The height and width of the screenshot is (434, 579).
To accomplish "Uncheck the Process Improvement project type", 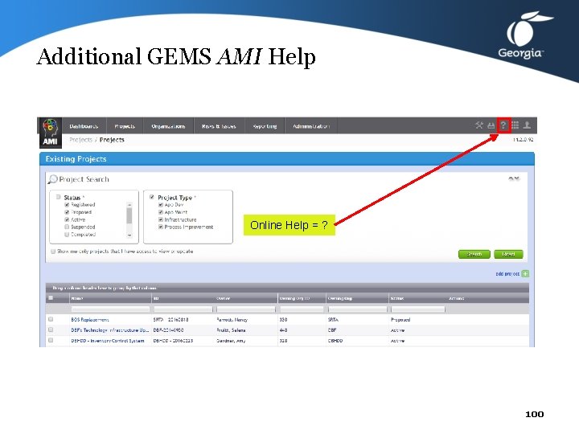I will [x=161, y=227].
